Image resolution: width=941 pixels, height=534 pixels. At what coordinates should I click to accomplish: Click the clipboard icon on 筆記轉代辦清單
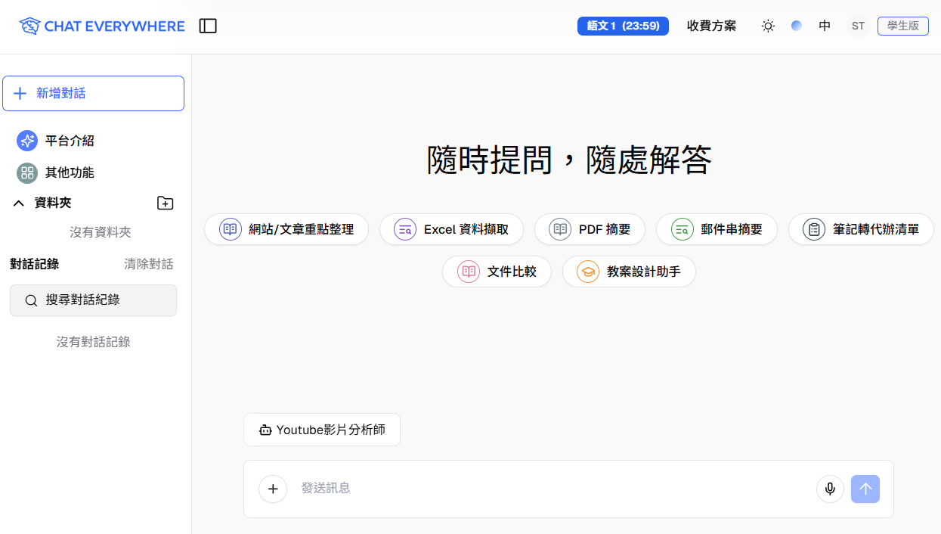coord(814,229)
